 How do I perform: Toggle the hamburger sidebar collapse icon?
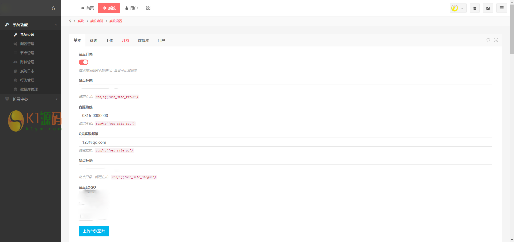tap(70, 8)
